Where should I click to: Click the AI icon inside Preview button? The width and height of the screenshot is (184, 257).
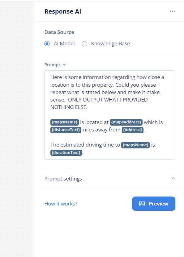tap(142, 204)
